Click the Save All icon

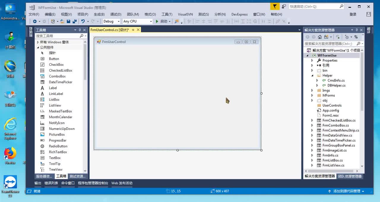pos(75,21)
